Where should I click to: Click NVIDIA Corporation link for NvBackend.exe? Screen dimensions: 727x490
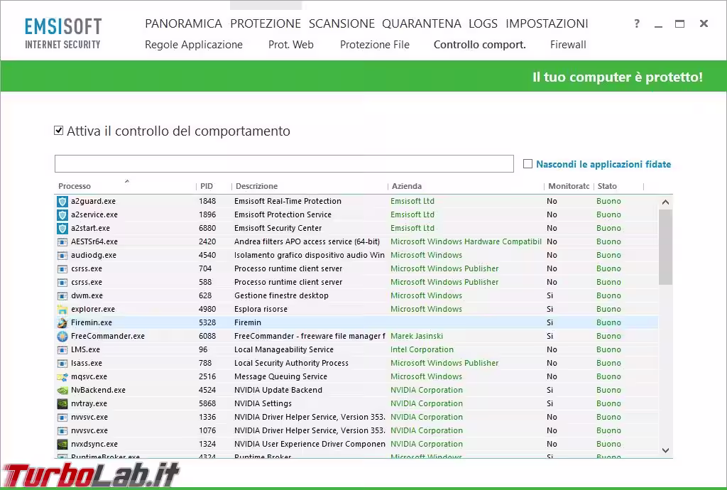(x=427, y=391)
